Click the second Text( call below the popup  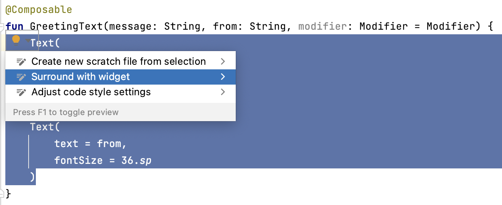click(45, 127)
